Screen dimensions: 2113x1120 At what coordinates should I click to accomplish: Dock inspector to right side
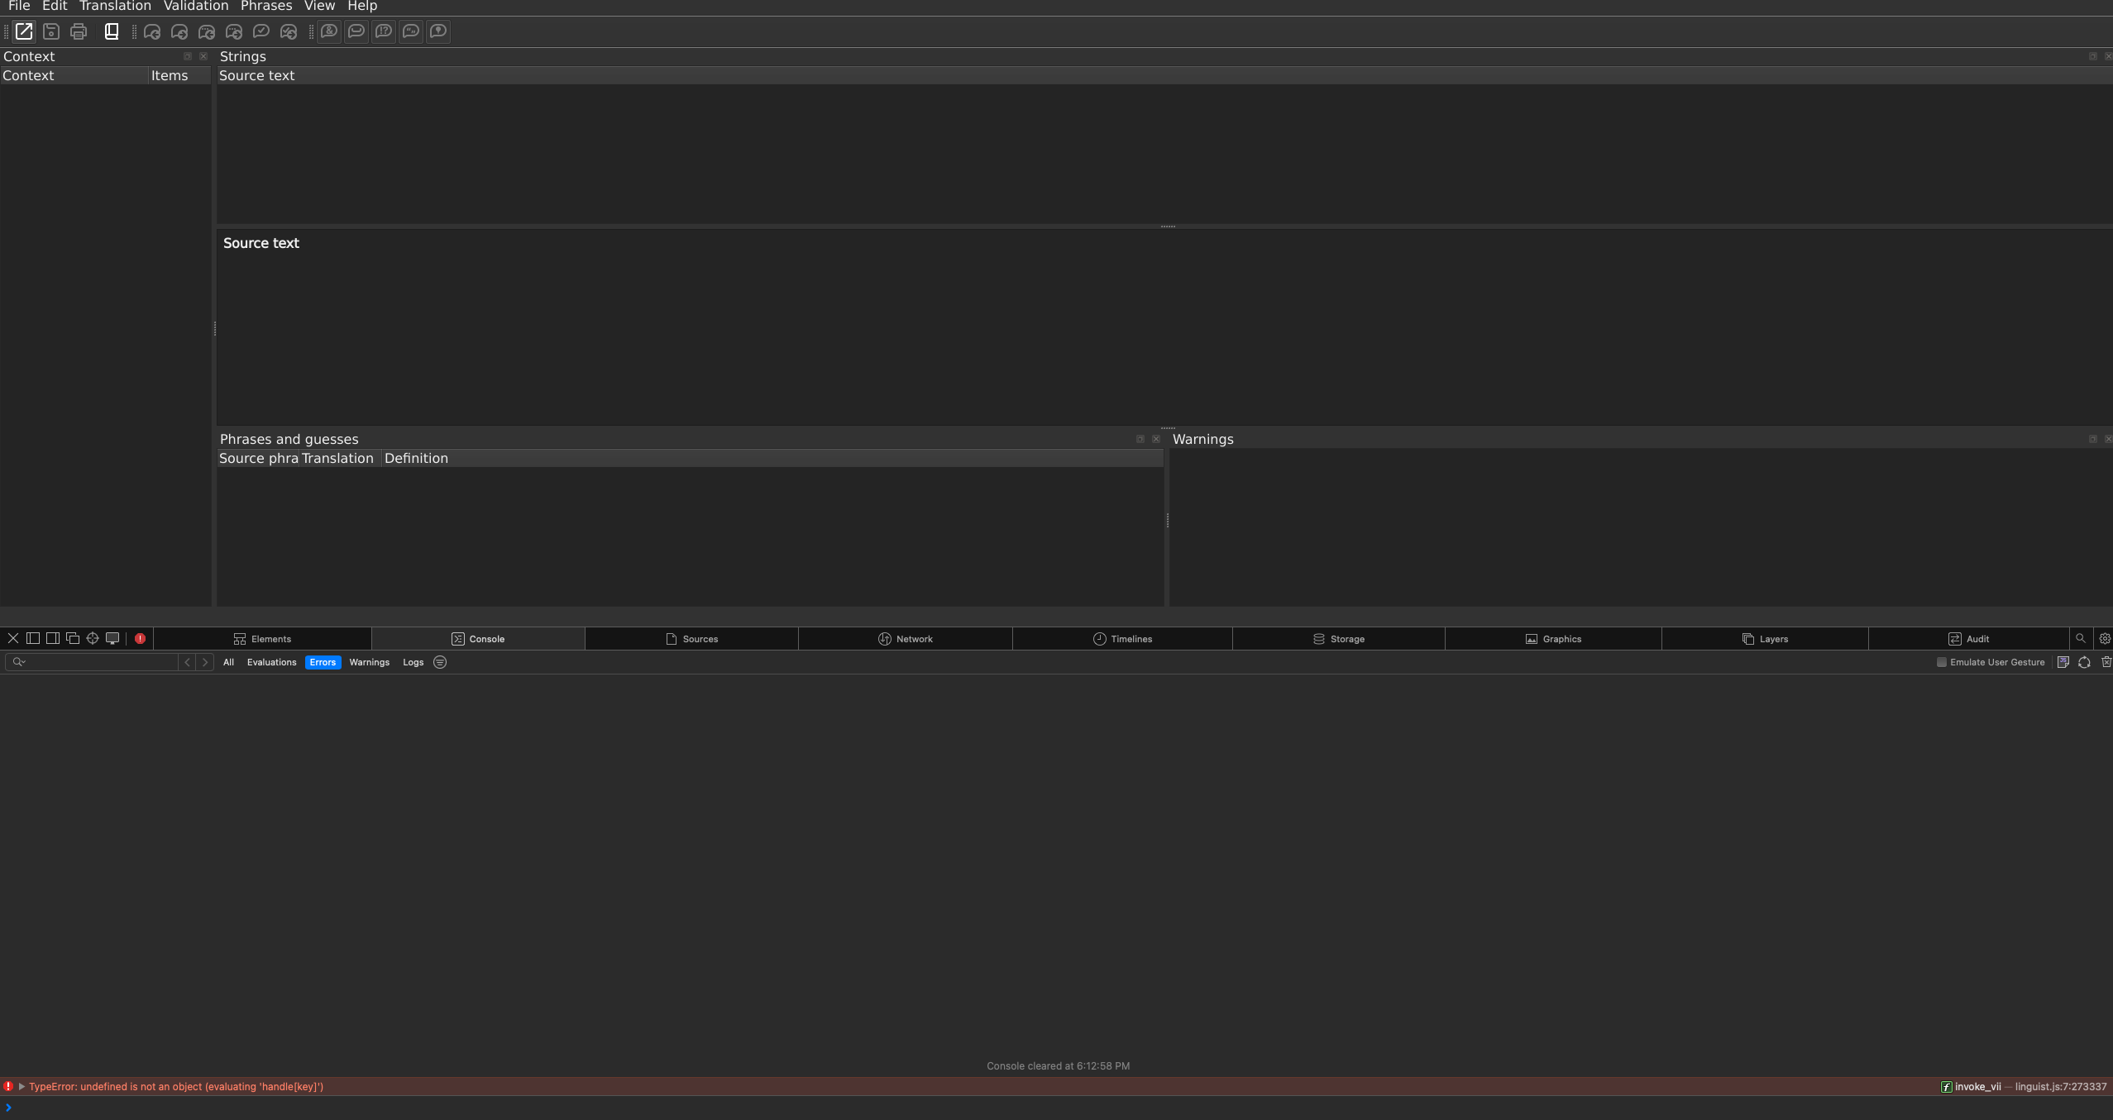pos(53,638)
